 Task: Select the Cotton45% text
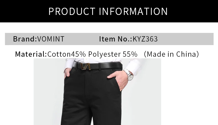click(67, 54)
